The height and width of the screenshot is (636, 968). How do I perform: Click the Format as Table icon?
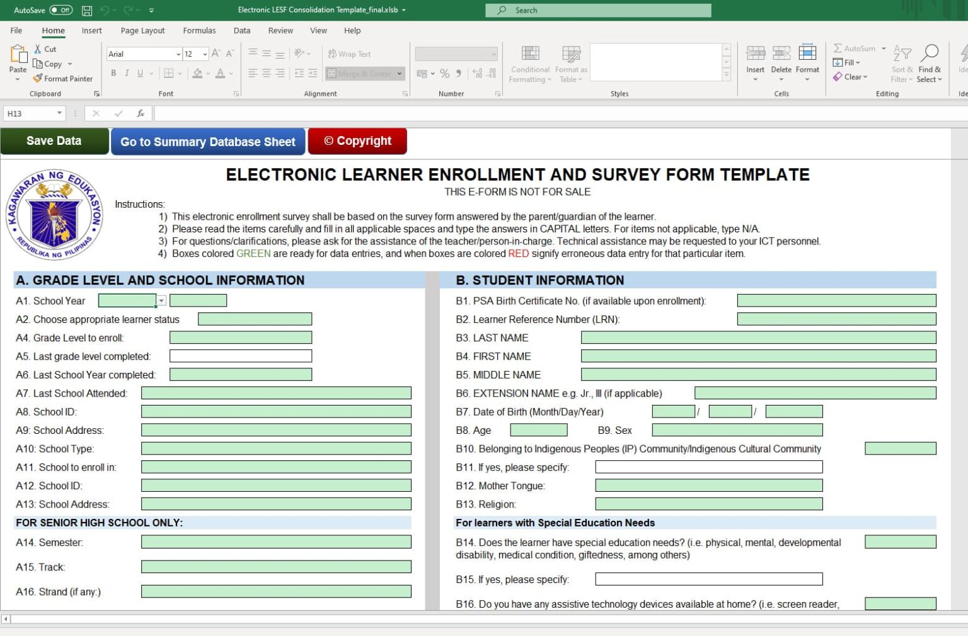click(x=570, y=61)
